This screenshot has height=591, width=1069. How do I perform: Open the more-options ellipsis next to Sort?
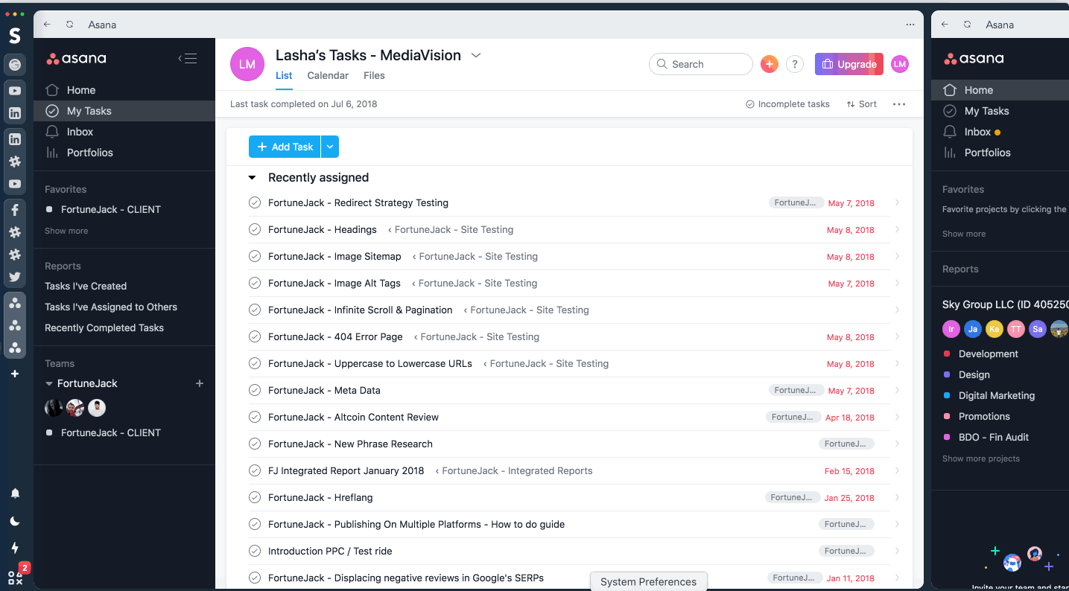click(899, 104)
